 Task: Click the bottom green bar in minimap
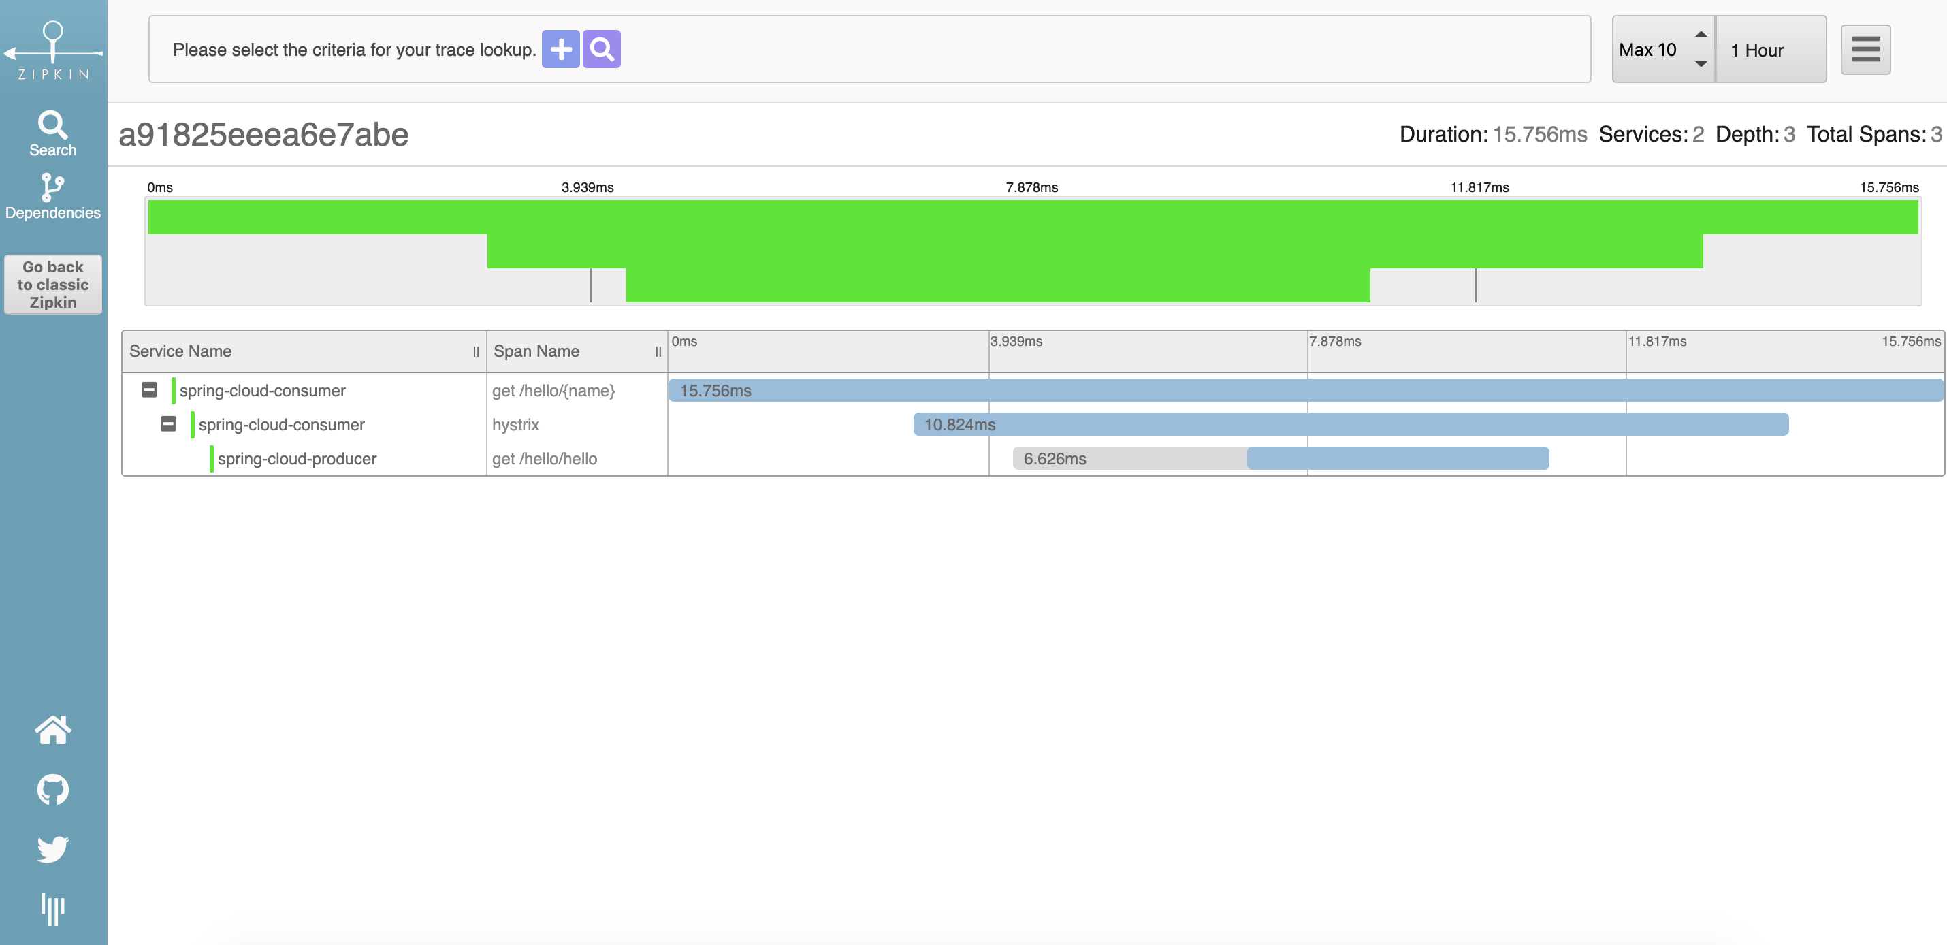click(x=998, y=285)
